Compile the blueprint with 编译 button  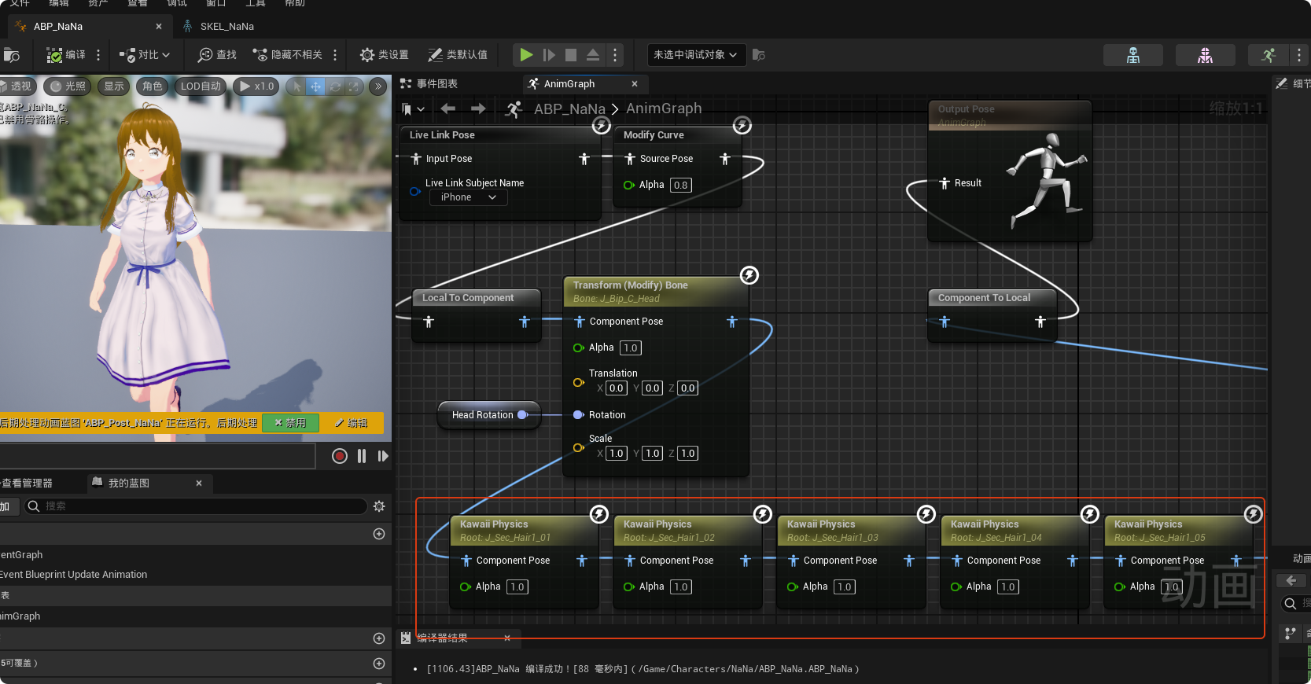pyautogui.click(x=66, y=55)
